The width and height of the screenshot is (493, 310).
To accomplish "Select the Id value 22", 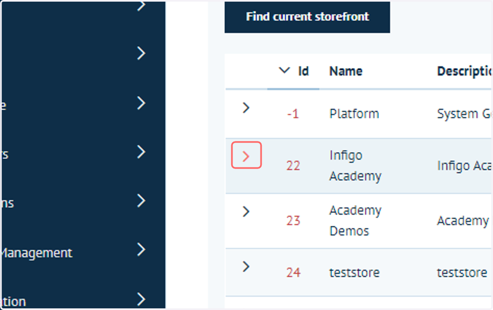I will pos(293,166).
